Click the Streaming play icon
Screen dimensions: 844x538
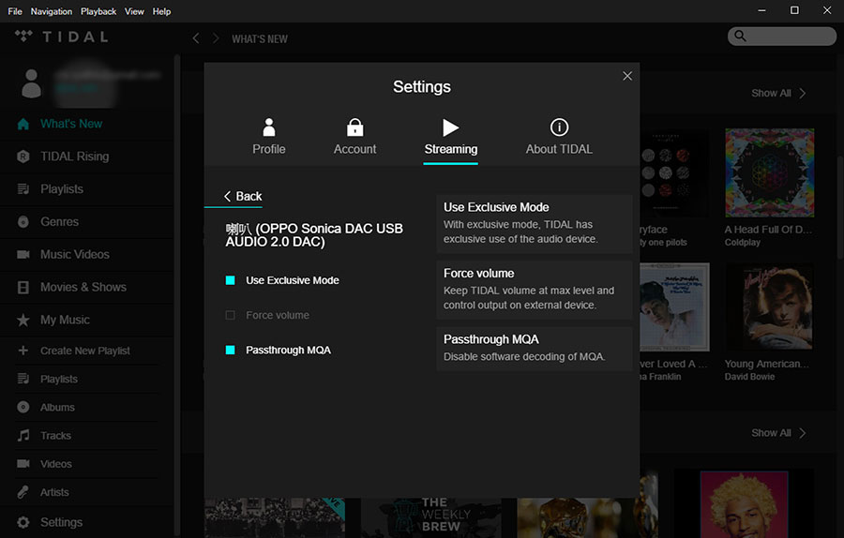450,127
